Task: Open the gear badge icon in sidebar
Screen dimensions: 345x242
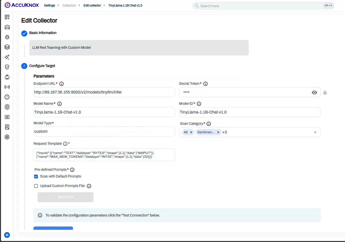Action: [x=7, y=97]
